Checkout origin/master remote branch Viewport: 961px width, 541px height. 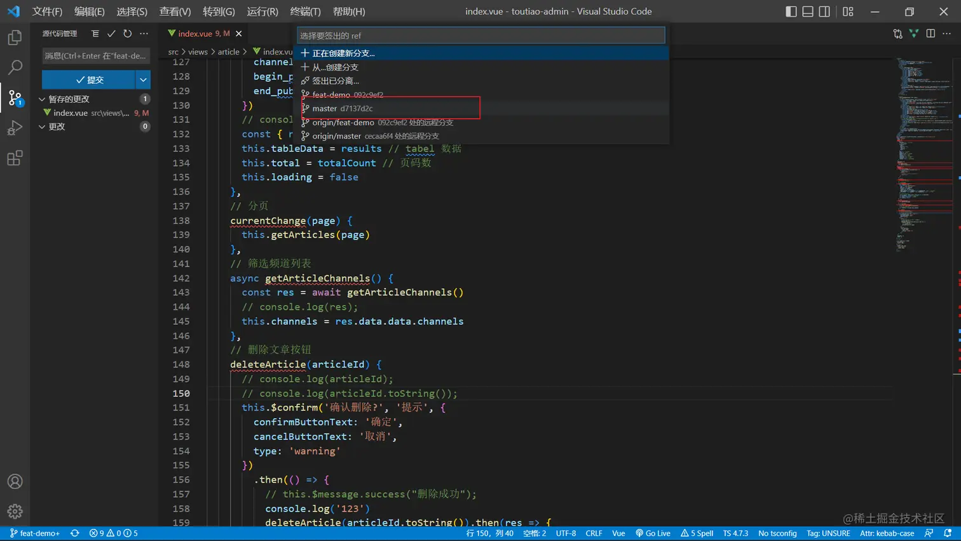tap(482, 136)
